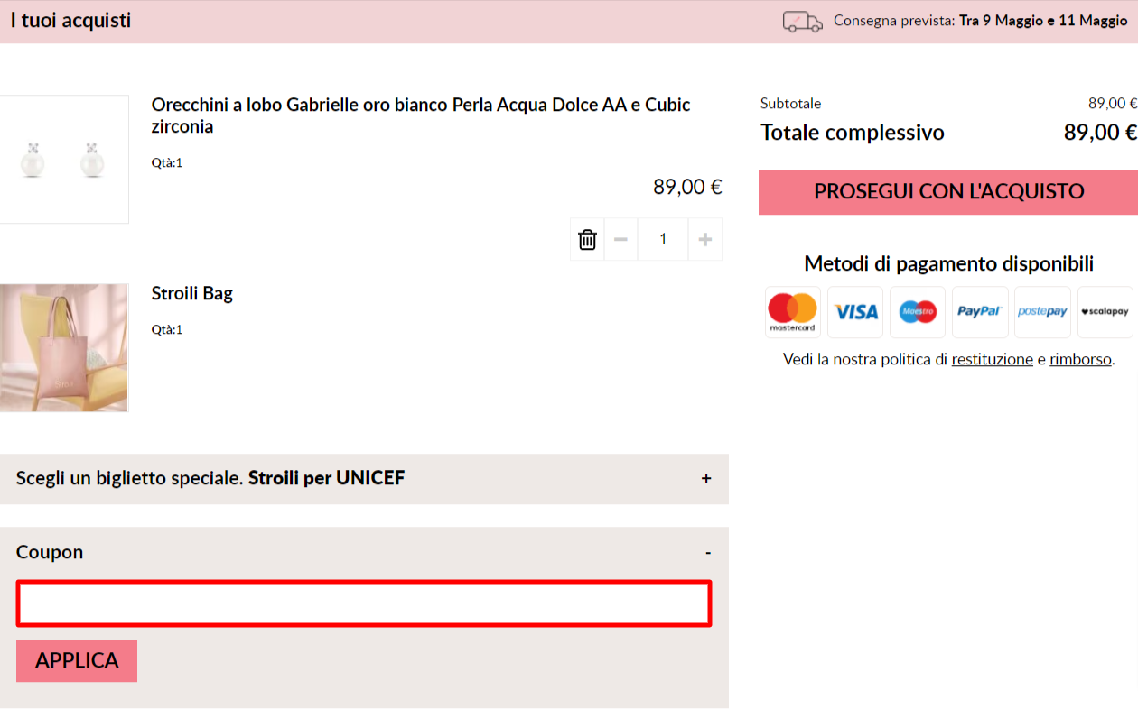Select the PayPal payment icon
This screenshot has width=1138, height=709.
pyautogui.click(x=980, y=312)
